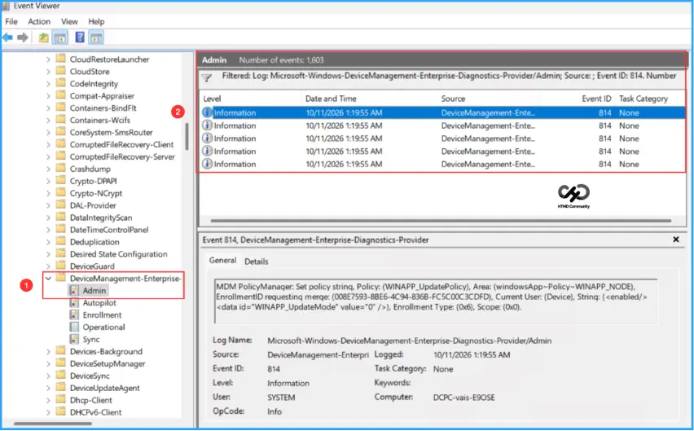Click the Up One Level folder icon
The height and width of the screenshot is (431, 694).
click(x=43, y=37)
